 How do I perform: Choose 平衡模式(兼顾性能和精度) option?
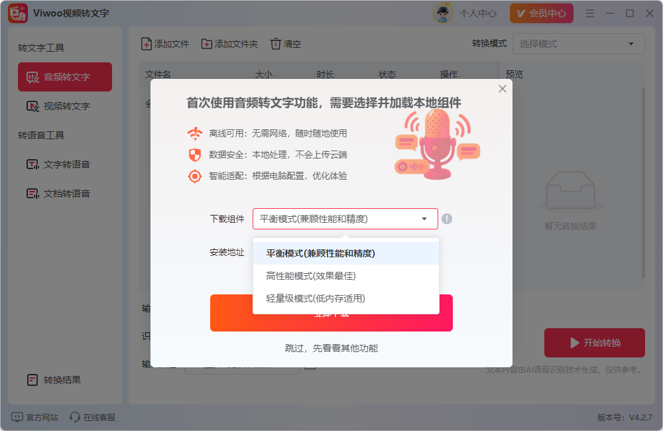346,253
